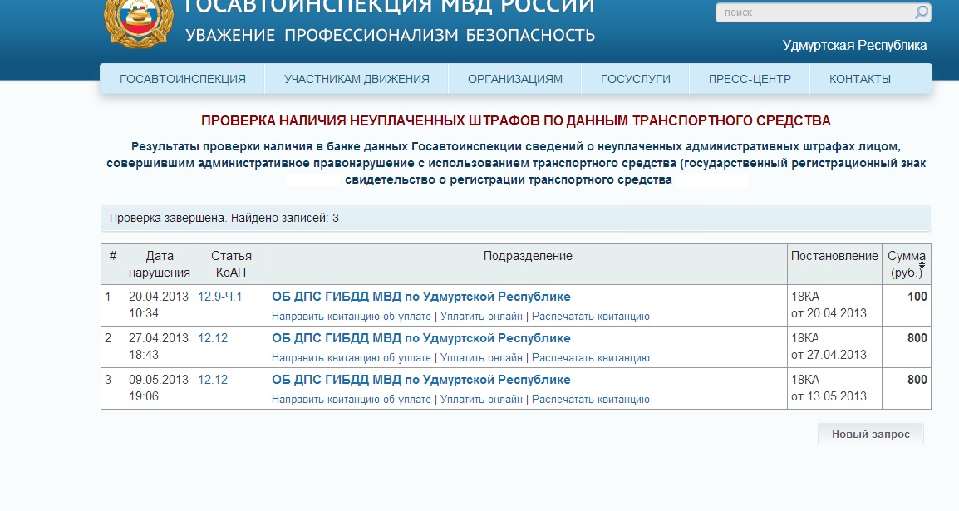Open the ОРГАНИЗАЦИЯМ menu
The height and width of the screenshot is (511, 959).
click(515, 79)
